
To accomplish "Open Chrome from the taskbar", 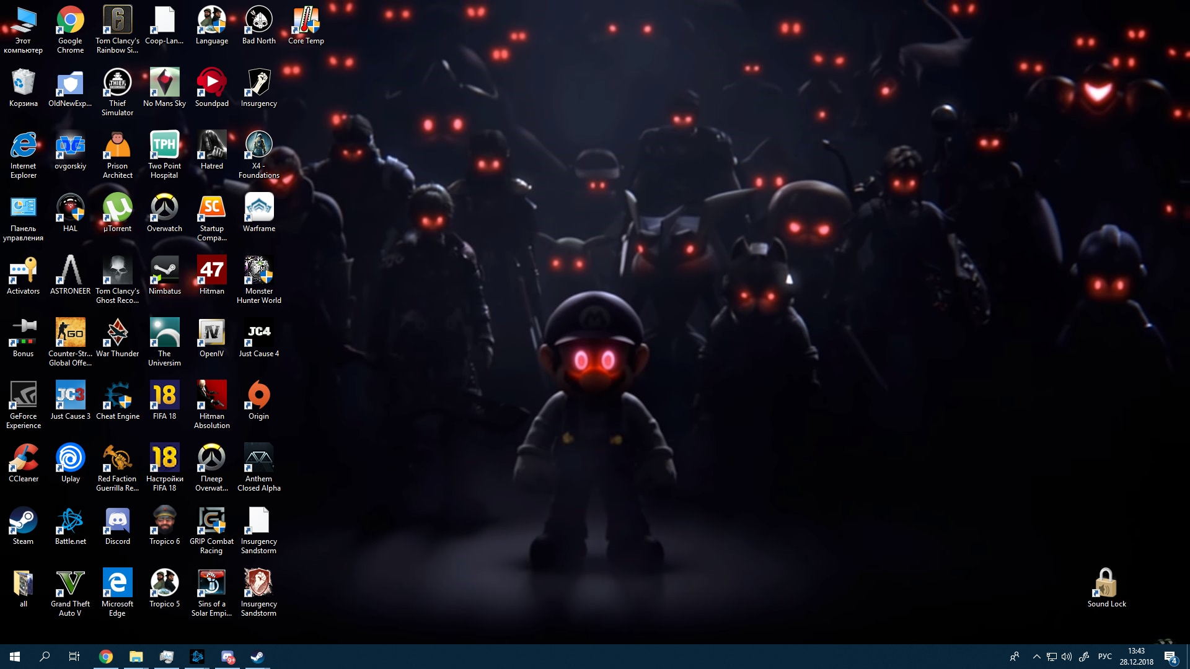I will (106, 657).
